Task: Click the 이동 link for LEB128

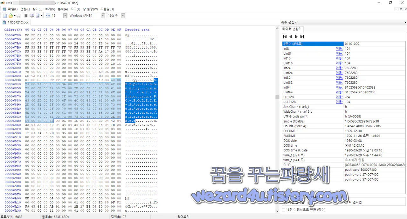Action: (x=339, y=97)
